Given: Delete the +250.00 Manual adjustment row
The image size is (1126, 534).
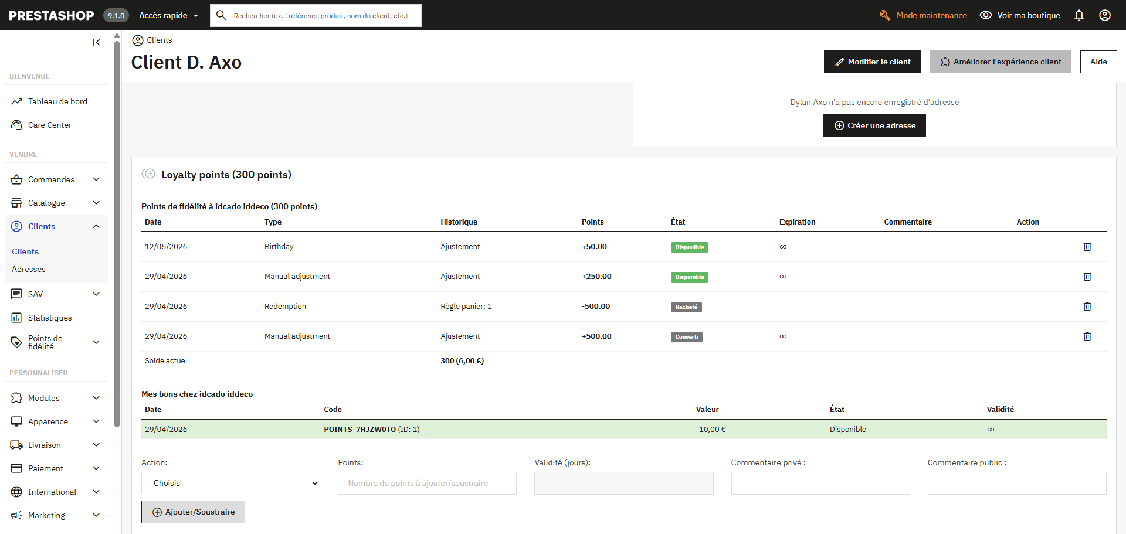Looking at the screenshot, I should [x=1087, y=277].
